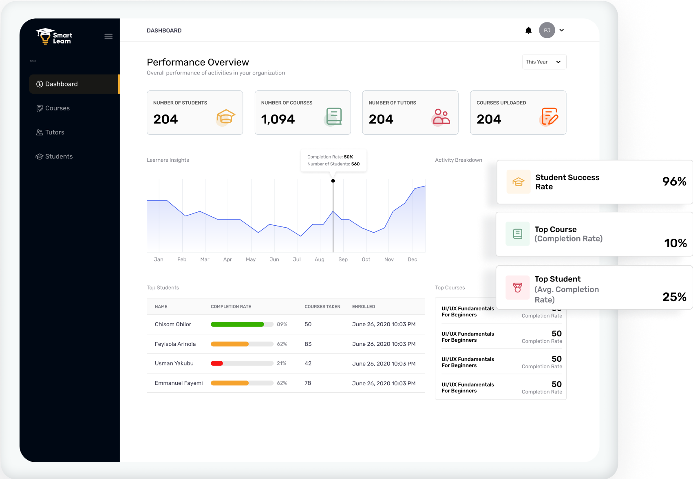The height and width of the screenshot is (479, 693).
Task: Click the medal icon beside Top Student
Action: 518,288
